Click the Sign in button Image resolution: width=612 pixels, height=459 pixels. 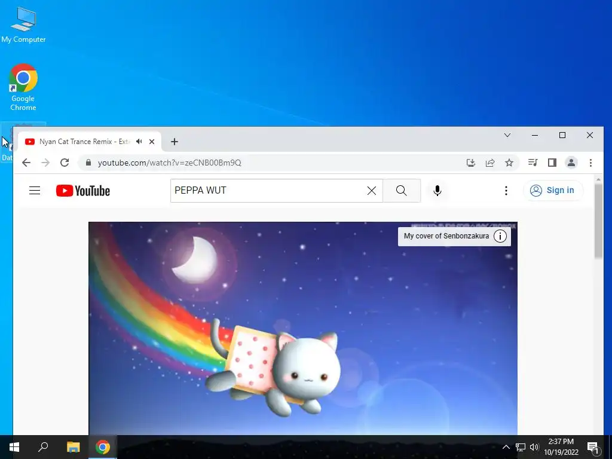click(553, 191)
